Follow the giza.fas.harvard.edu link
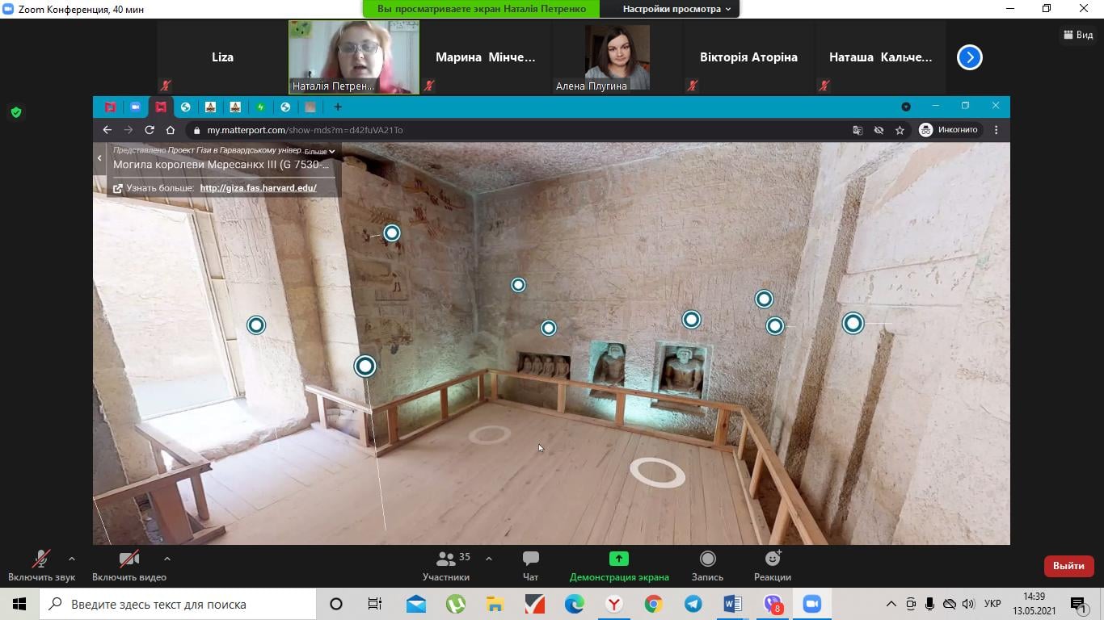 coord(258,188)
